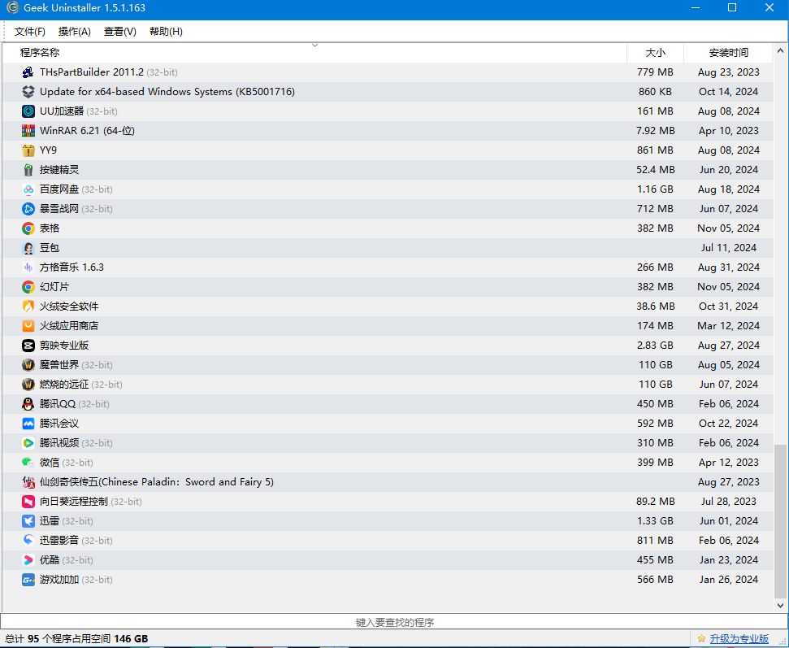Click the star icon beside 升级为专业版
This screenshot has height=648, width=789.
[x=701, y=638]
